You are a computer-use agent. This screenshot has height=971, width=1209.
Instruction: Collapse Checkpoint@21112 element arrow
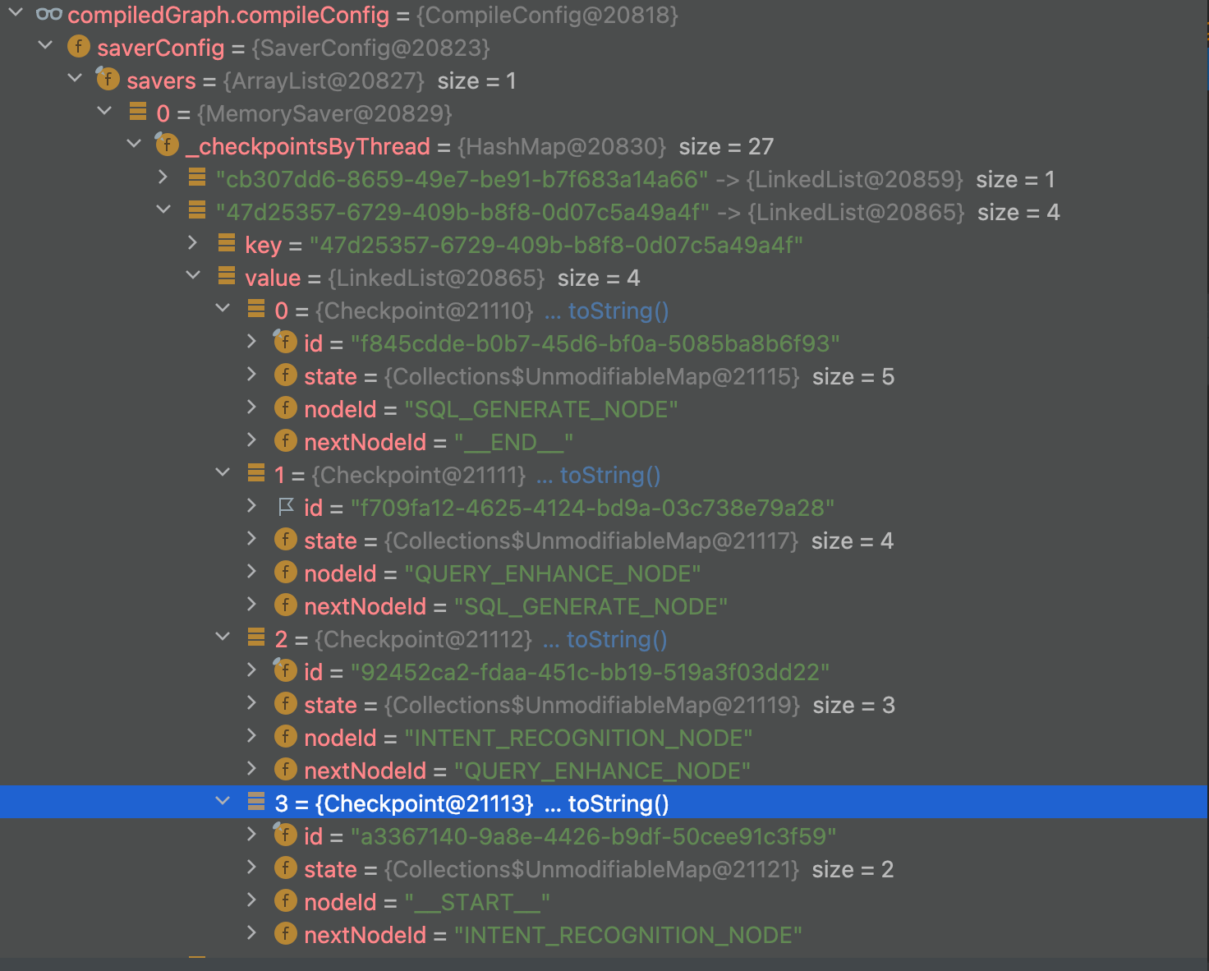[223, 637]
